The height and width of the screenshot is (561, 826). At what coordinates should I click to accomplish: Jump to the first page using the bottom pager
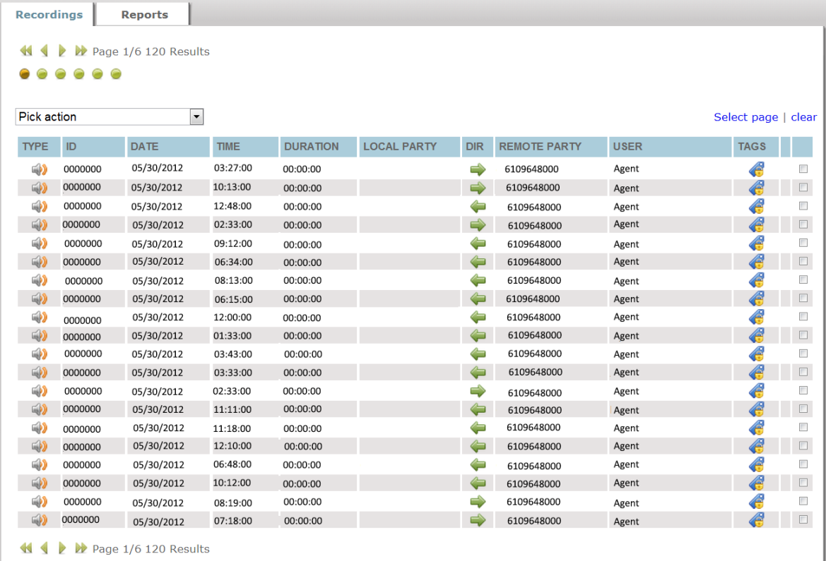tap(26, 548)
